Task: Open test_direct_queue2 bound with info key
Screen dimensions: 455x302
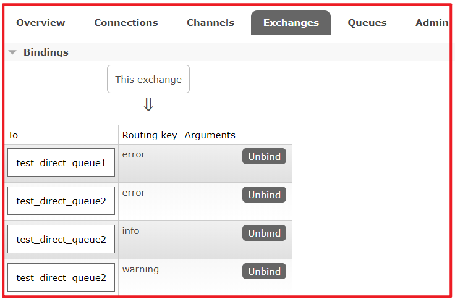Action: point(61,239)
